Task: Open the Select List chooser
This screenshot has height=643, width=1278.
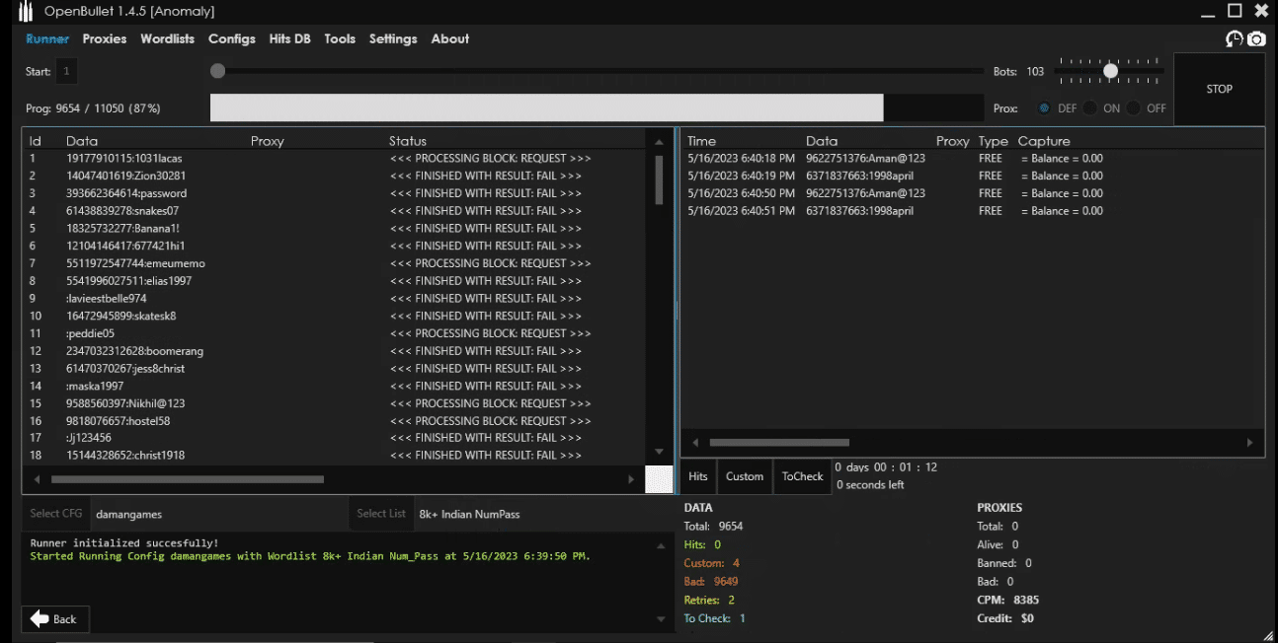Action: (381, 513)
